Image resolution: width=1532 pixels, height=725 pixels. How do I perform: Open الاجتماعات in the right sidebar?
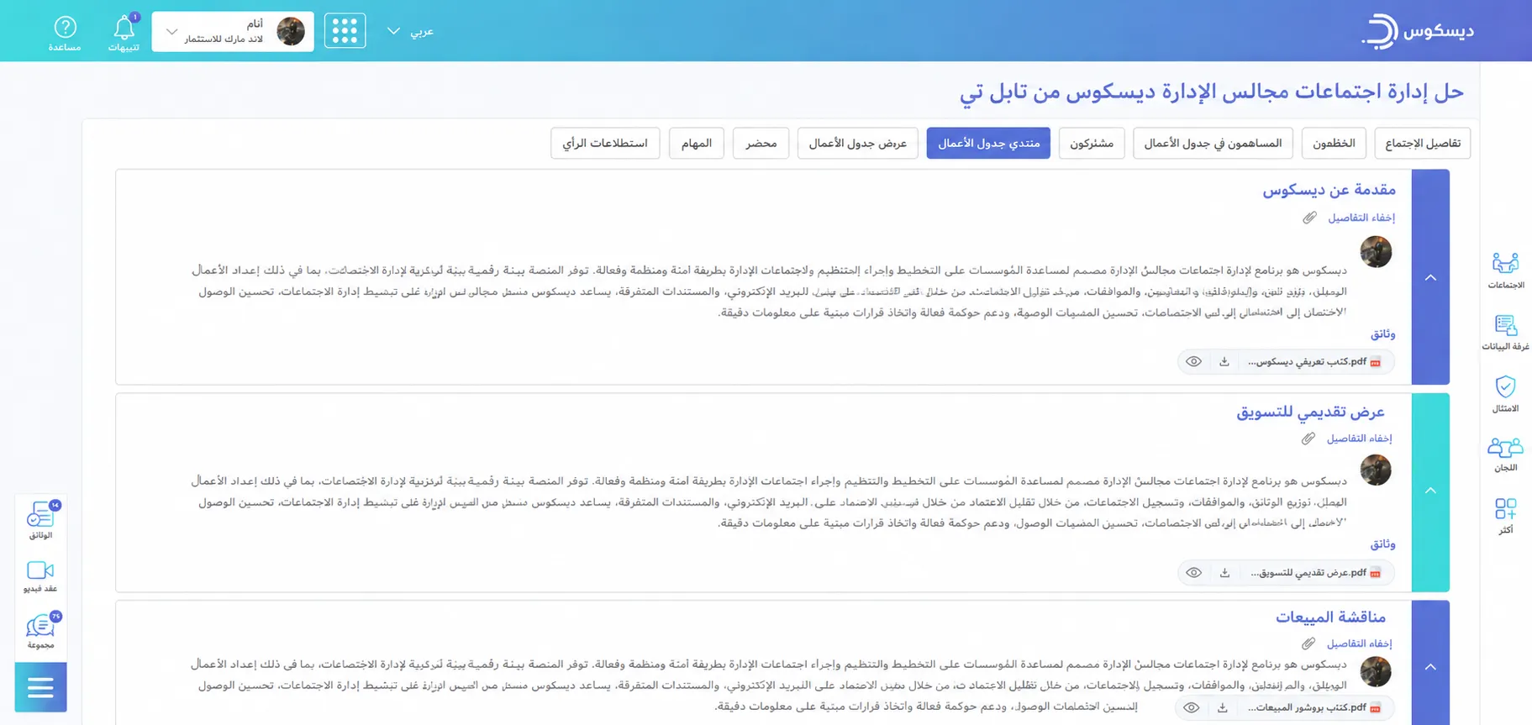1505,270
